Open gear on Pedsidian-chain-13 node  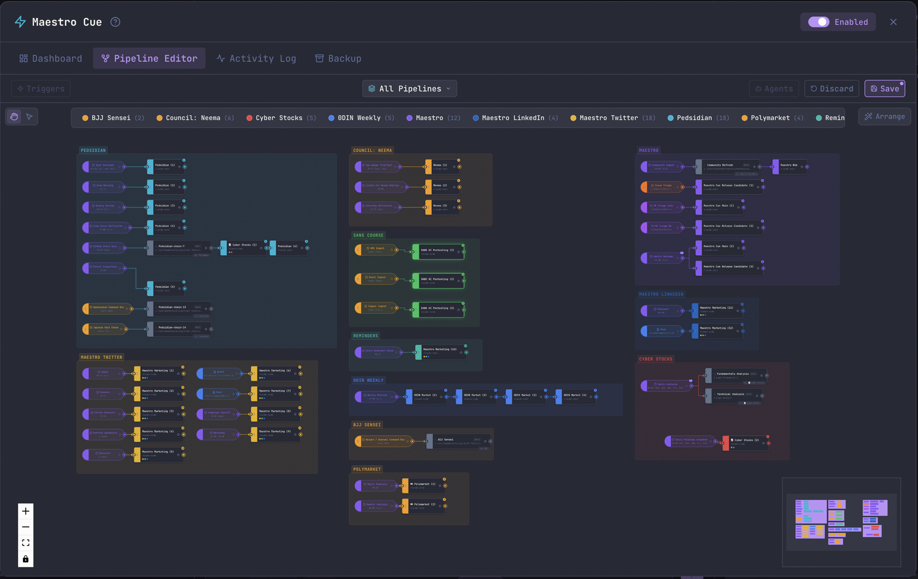(x=206, y=309)
